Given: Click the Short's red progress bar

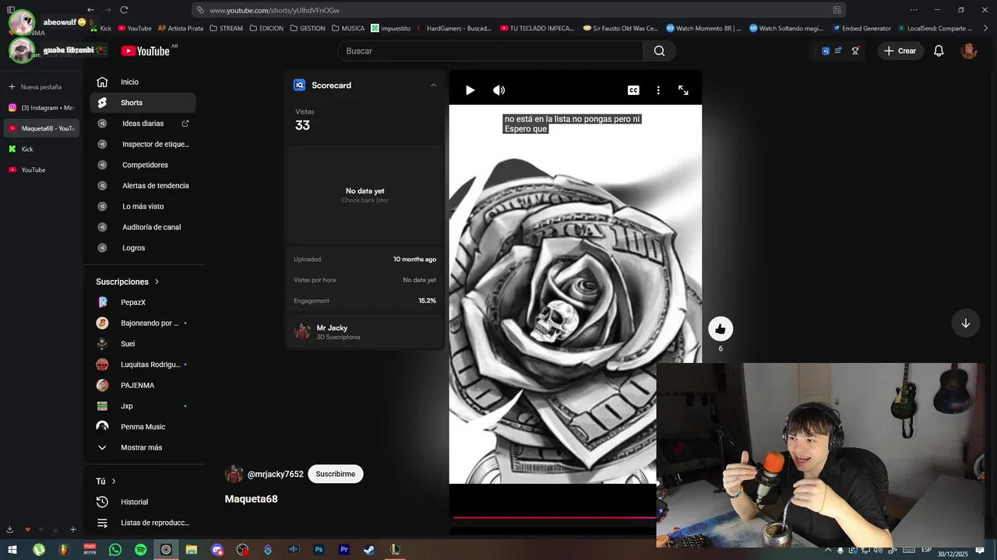Looking at the screenshot, I should [554, 516].
